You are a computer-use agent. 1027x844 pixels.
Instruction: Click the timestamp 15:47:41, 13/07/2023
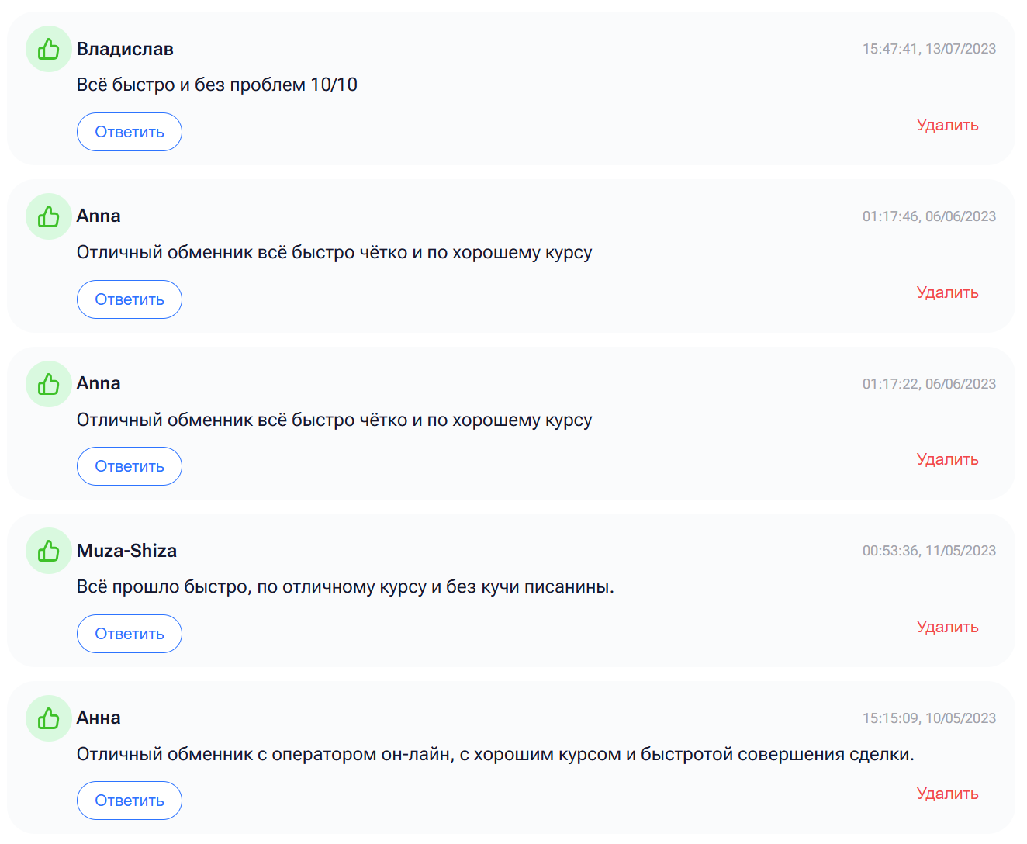[x=928, y=49]
